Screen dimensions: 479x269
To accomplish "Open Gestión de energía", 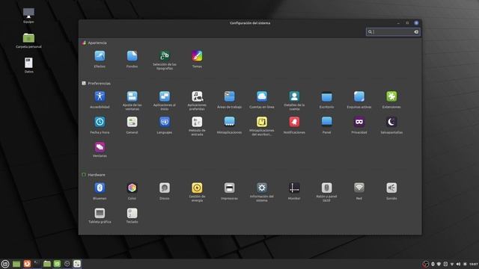I will click(x=197, y=192).
